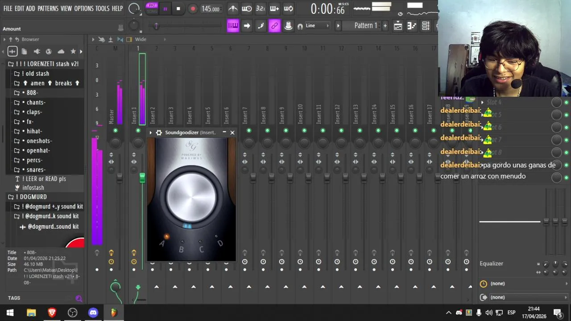This screenshot has width=571, height=321.
Task: Click the record button
Action: 193,9
